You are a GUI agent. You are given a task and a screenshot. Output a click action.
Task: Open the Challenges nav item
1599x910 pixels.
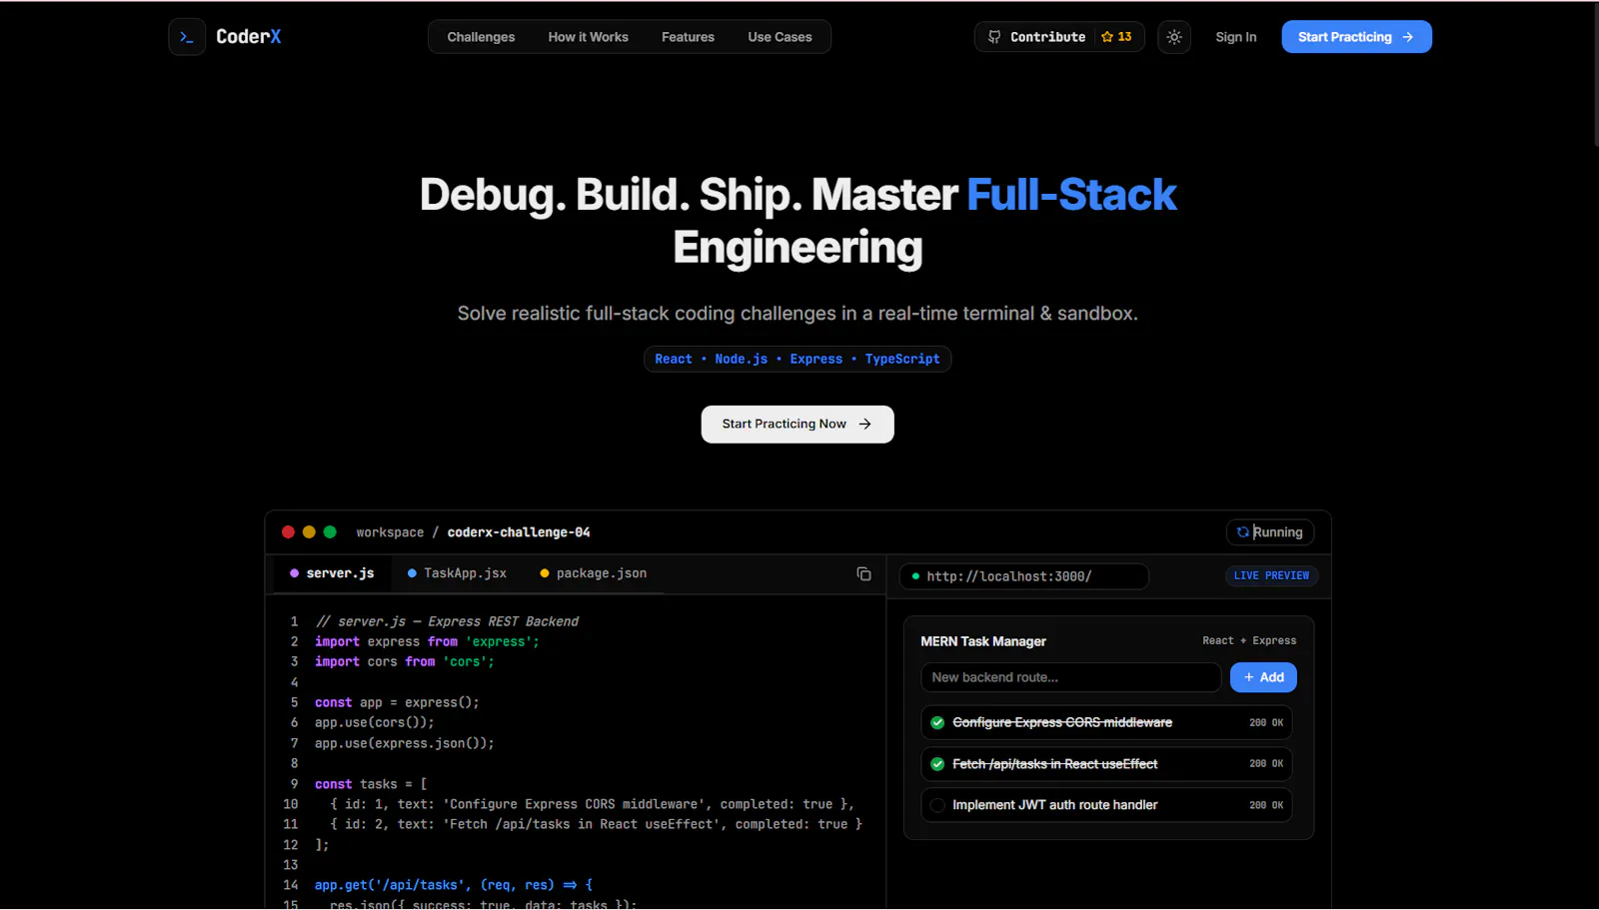[481, 37]
